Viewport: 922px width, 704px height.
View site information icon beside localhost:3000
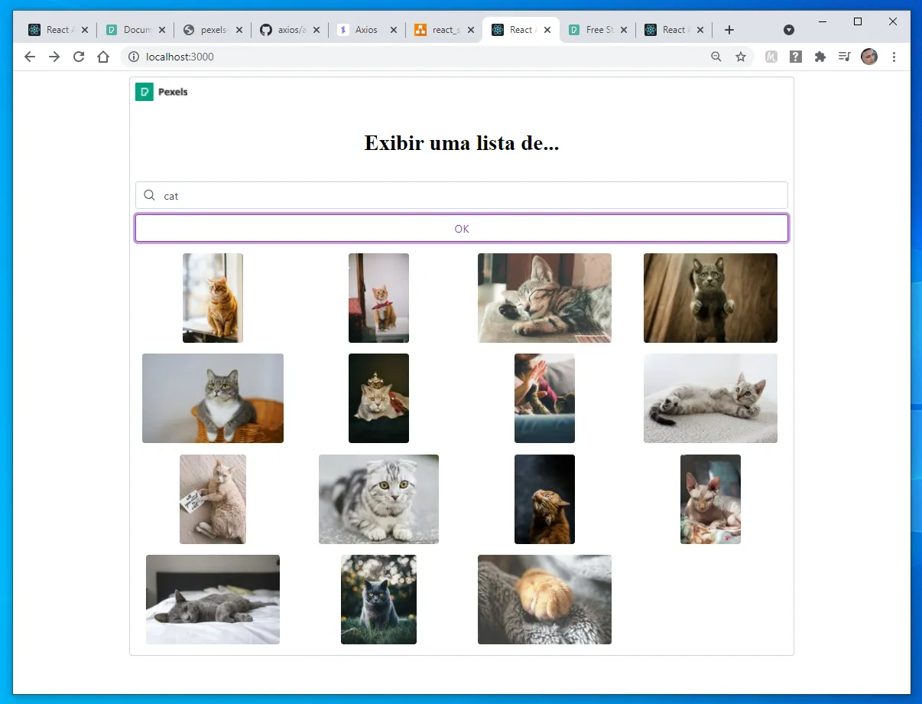point(133,57)
